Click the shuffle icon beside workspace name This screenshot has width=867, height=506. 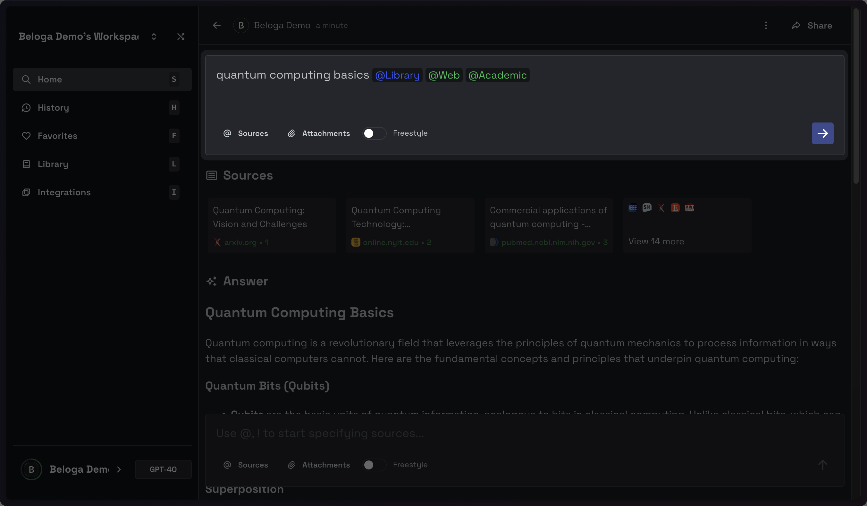(181, 37)
